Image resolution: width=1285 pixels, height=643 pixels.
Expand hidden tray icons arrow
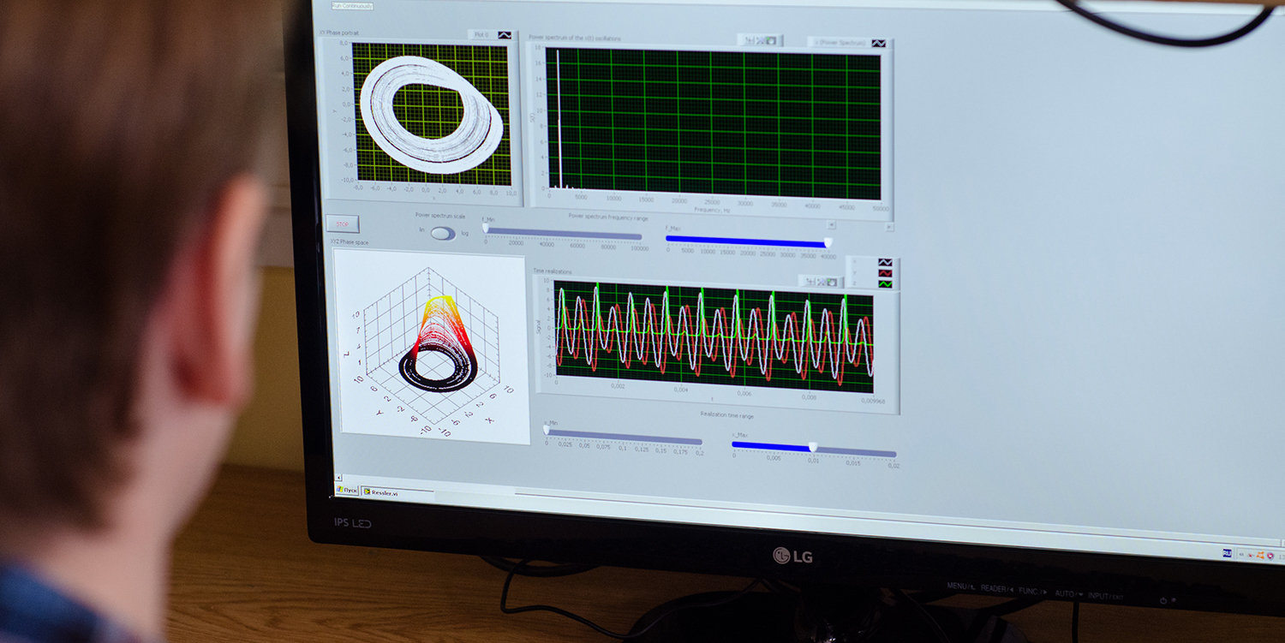coord(1241,555)
